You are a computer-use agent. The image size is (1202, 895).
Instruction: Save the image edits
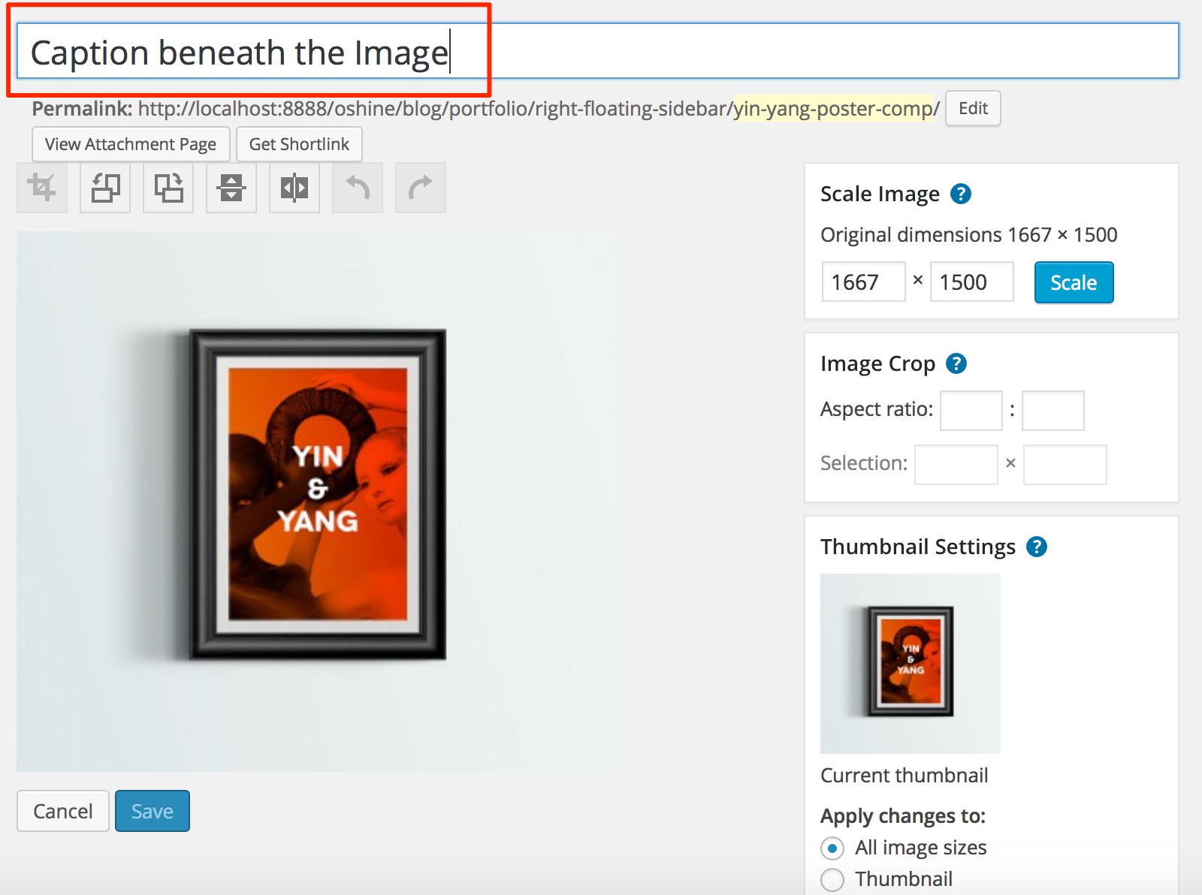(152, 811)
